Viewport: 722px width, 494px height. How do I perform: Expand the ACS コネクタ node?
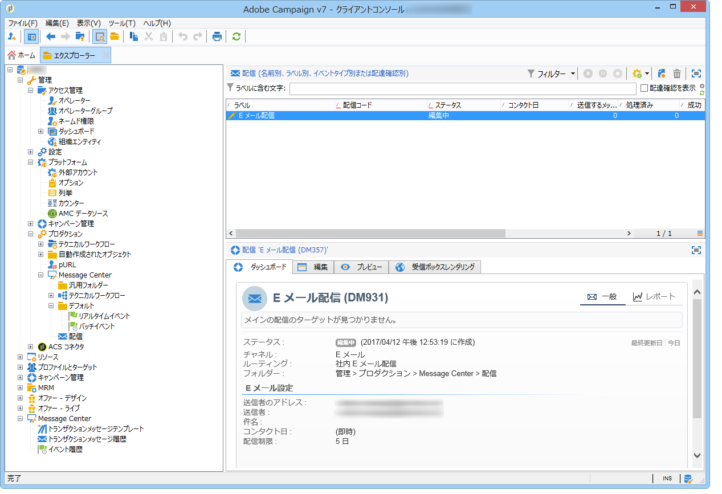point(31,346)
